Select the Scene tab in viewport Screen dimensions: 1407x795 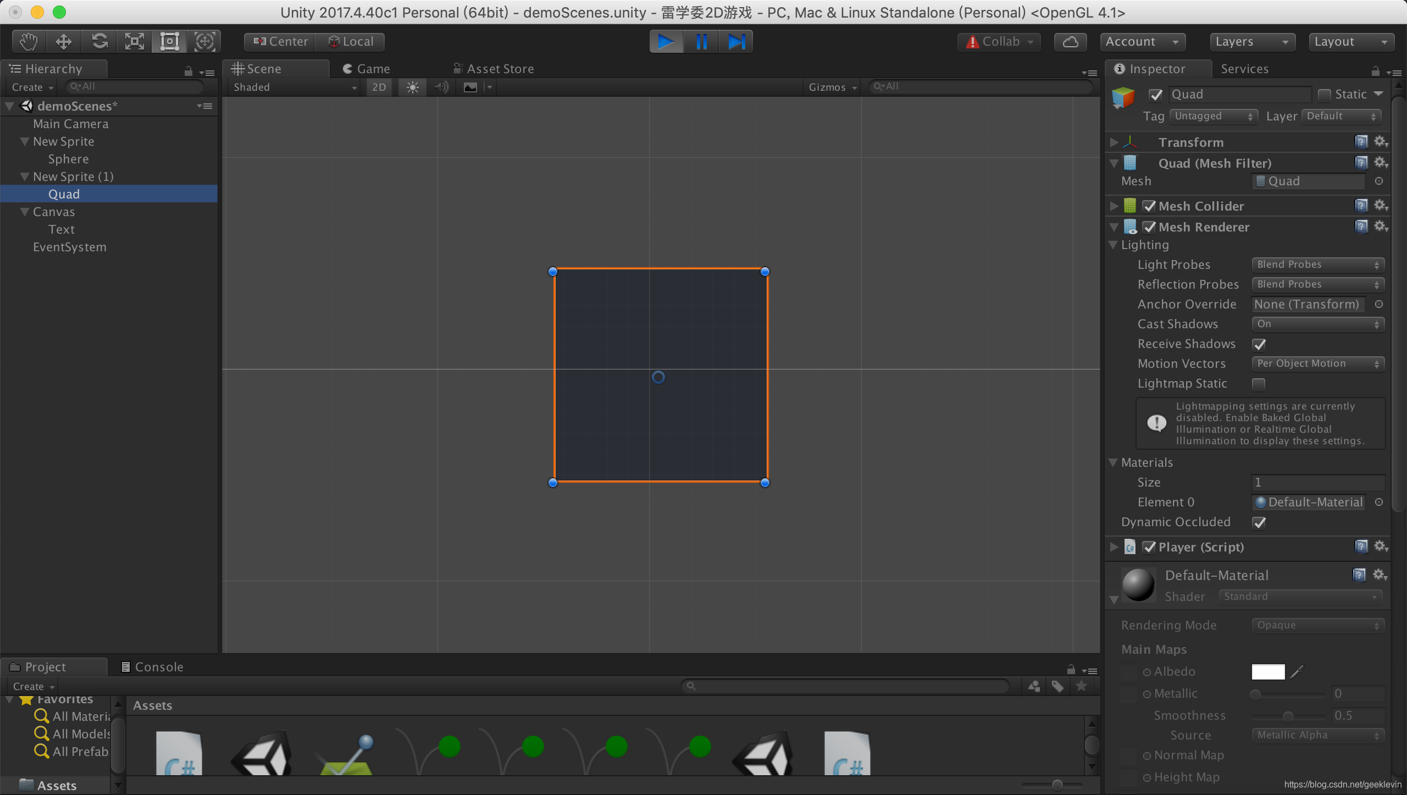click(262, 68)
